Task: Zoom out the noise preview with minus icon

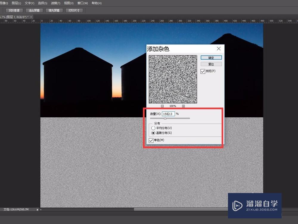Action: (x=162, y=106)
